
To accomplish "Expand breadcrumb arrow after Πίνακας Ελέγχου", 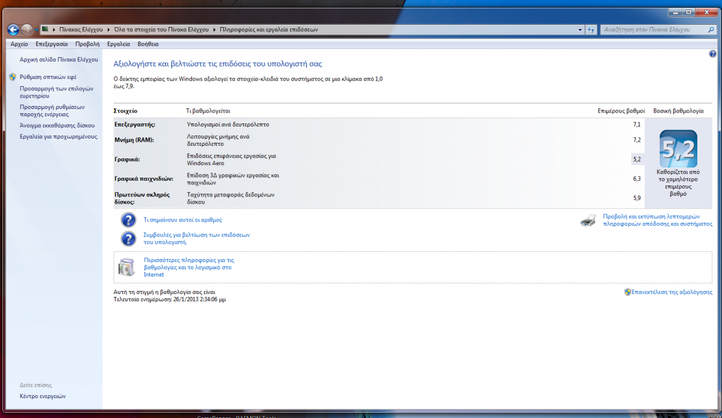I will 109,30.
